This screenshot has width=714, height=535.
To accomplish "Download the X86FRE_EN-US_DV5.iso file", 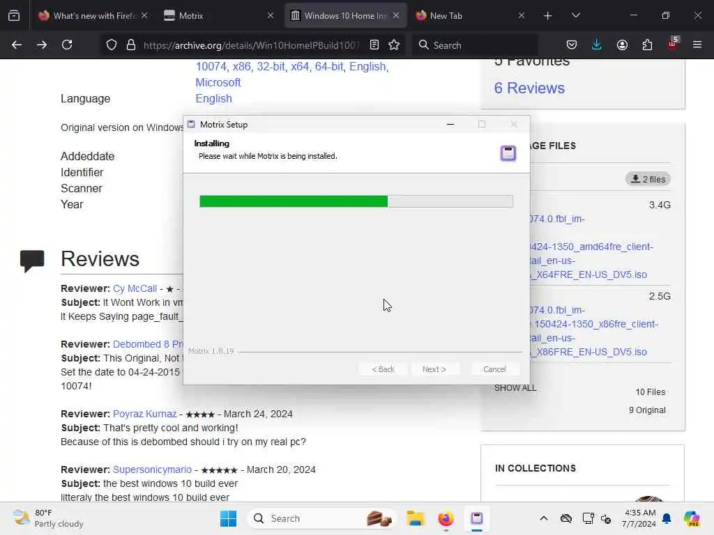I will [x=591, y=352].
